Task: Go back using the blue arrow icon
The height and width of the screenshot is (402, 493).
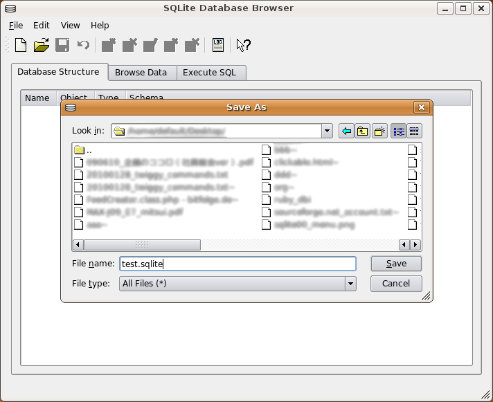Action: 346,131
